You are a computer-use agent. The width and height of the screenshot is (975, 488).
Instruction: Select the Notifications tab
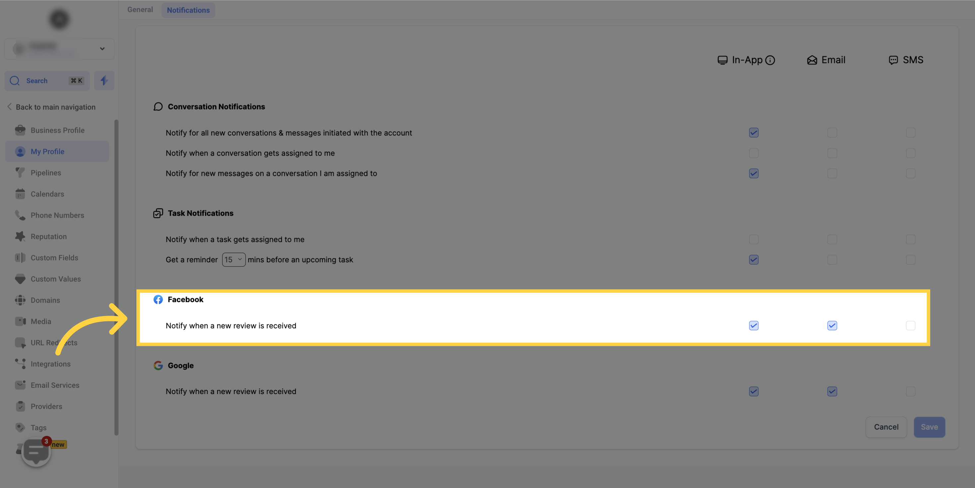(x=188, y=10)
